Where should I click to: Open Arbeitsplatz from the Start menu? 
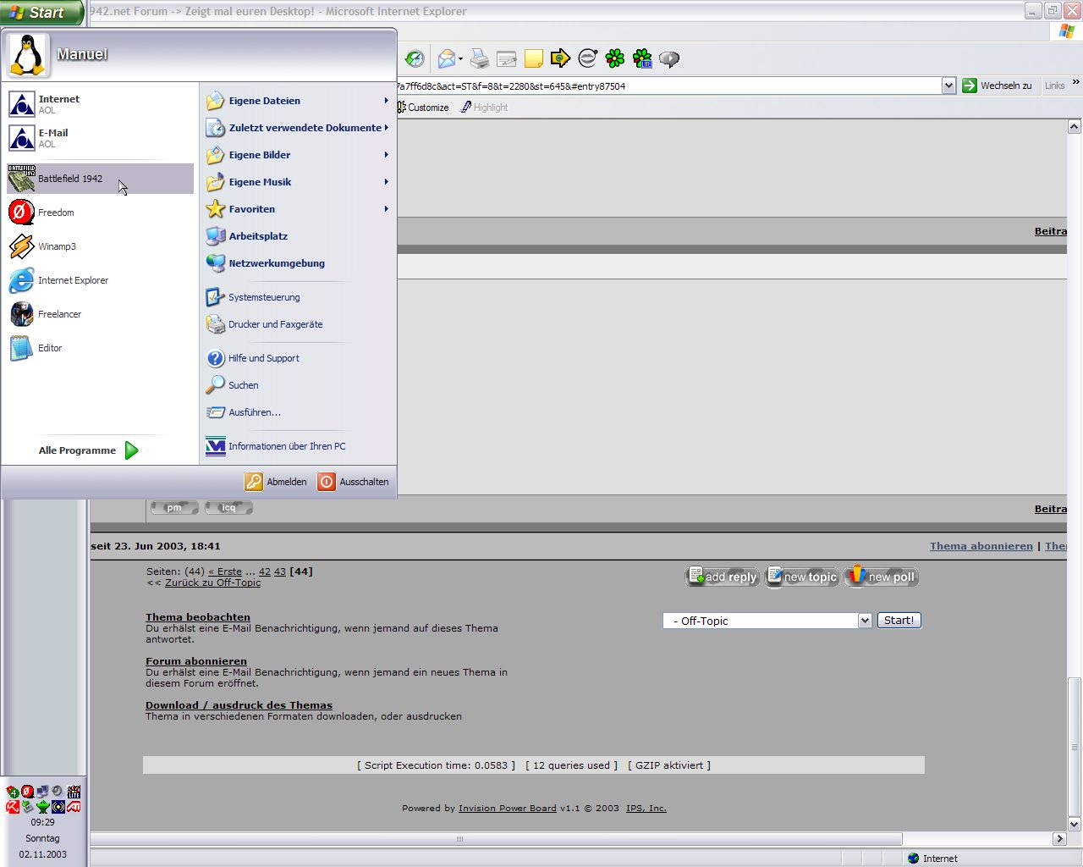pyautogui.click(x=298, y=236)
